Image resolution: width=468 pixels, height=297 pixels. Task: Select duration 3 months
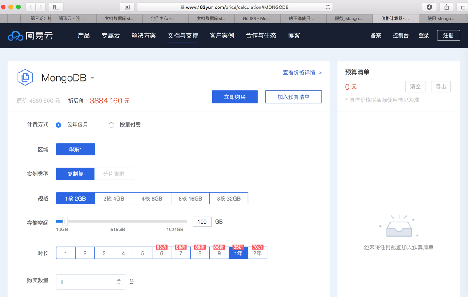point(104,253)
